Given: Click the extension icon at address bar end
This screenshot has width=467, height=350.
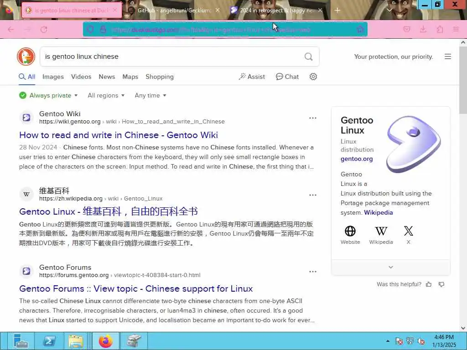Looking at the screenshot, I should [x=360, y=30].
